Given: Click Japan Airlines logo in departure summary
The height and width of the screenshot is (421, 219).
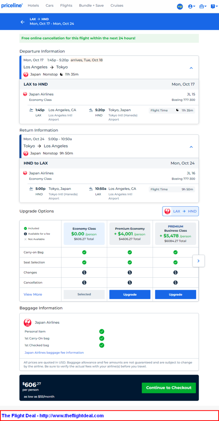Looking at the screenshot, I should tap(26, 74).
